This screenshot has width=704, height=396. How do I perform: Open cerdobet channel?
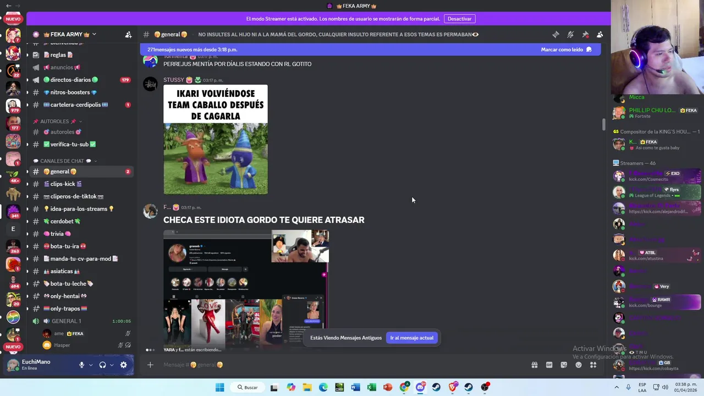[81, 221]
